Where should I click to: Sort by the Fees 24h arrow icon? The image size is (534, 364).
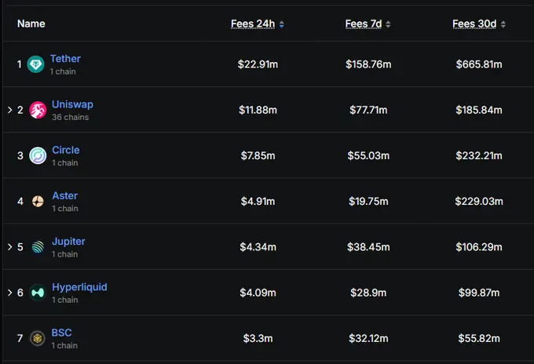click(281, 24)
